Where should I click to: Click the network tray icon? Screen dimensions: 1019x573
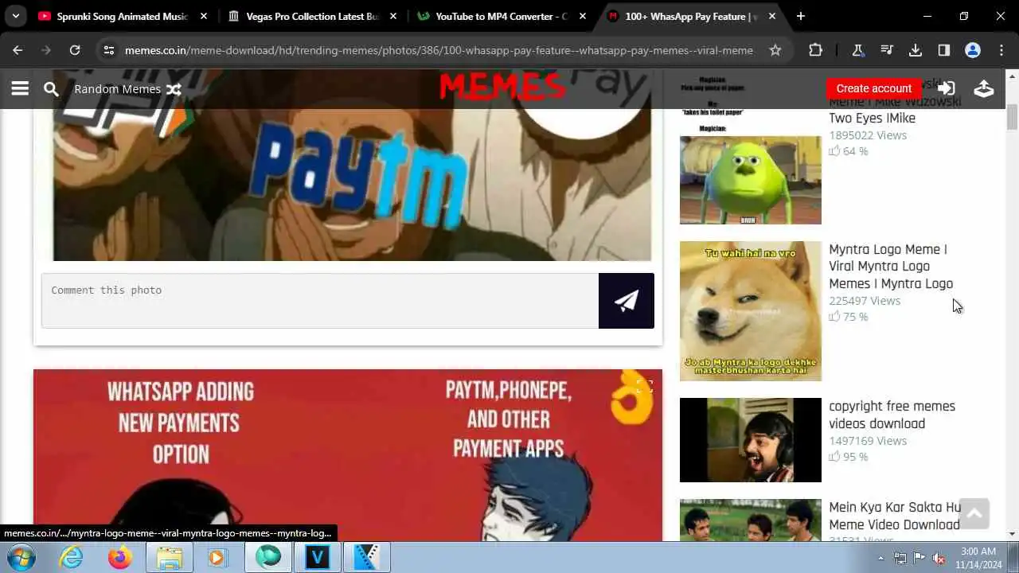click(x=900, y=558)
